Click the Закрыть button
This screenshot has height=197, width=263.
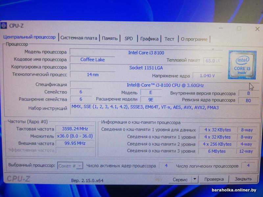click(x=243, y=179)
